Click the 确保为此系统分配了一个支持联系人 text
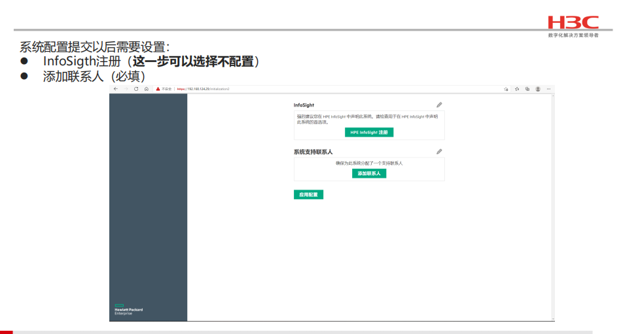 point(369,163)
